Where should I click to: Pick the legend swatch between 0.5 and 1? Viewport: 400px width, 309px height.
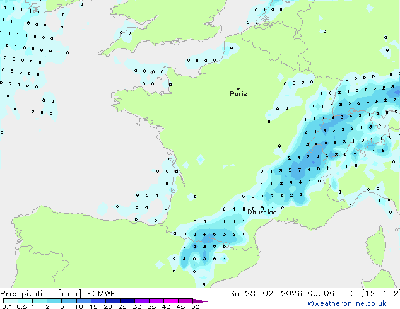[25, 301]
